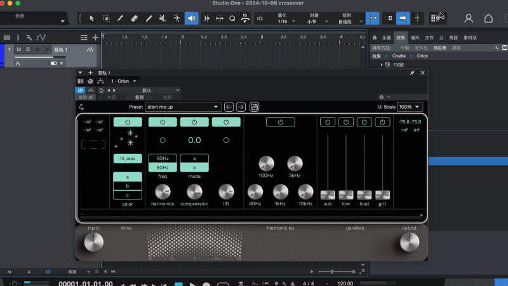Adjust the sub fader
Screen dimensions: 508x286
tap(328, 195)
